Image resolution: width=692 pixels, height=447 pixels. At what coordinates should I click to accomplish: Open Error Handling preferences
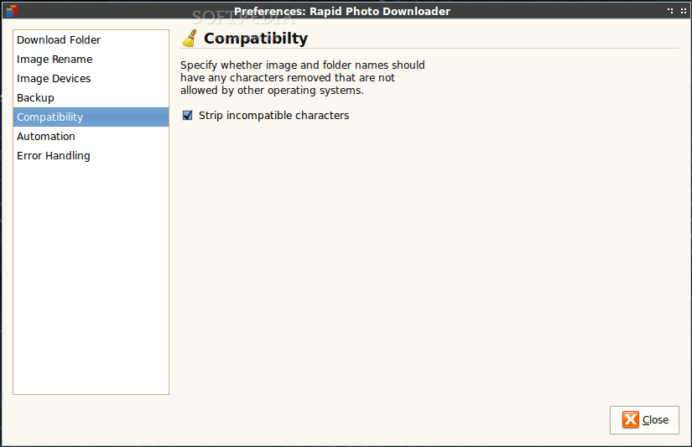point(91,156)
